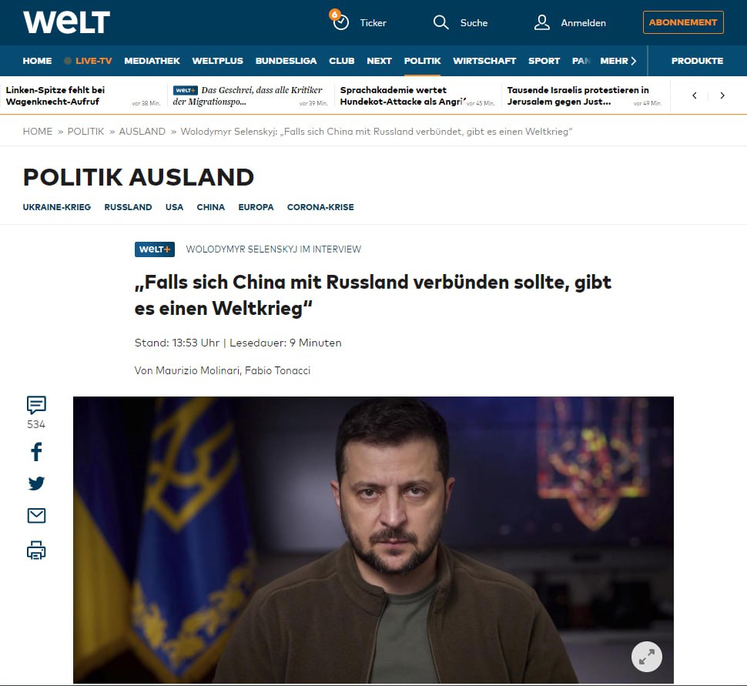Open the Tausende Israelis protestieren headline
Viewport: 747px width, 686px height.
pos(578,95)
